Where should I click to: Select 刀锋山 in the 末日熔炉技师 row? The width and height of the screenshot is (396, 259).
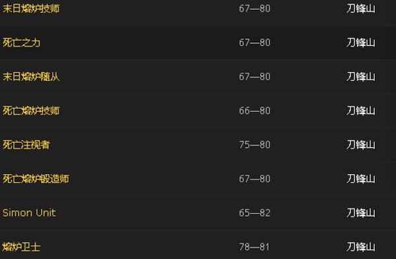pos(360,9)
